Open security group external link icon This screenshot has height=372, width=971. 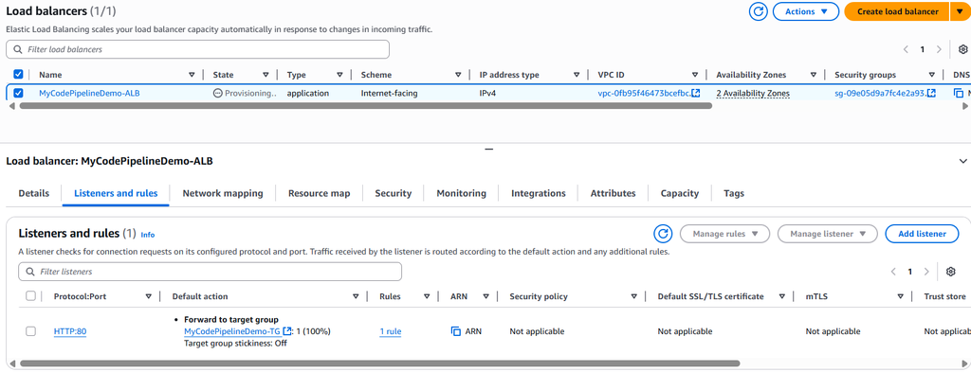[931, 94]
